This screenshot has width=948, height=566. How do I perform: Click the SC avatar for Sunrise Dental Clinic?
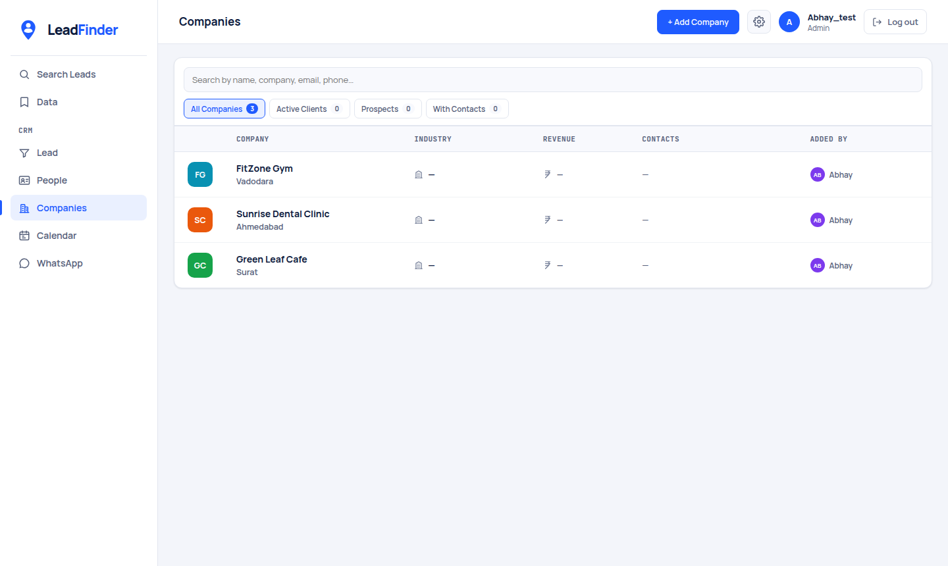[200, 220]
